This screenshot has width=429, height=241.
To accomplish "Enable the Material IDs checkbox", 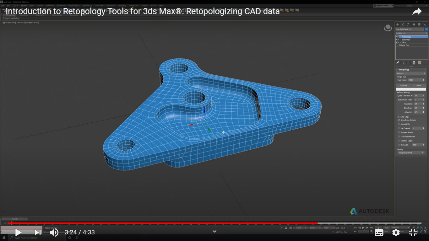I will point(399,124).
